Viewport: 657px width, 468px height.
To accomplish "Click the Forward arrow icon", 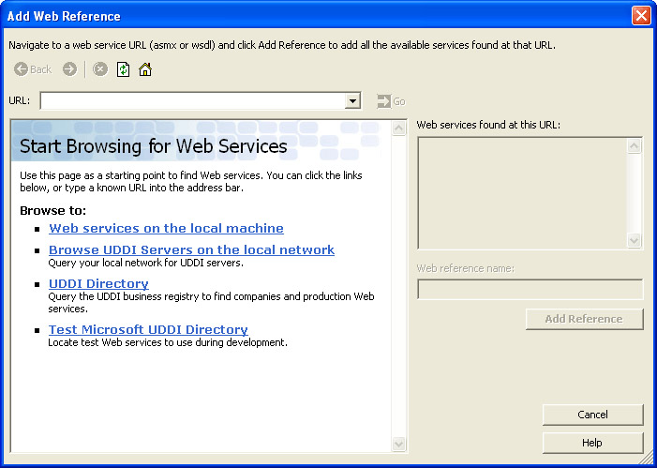I will click(70, 69).
